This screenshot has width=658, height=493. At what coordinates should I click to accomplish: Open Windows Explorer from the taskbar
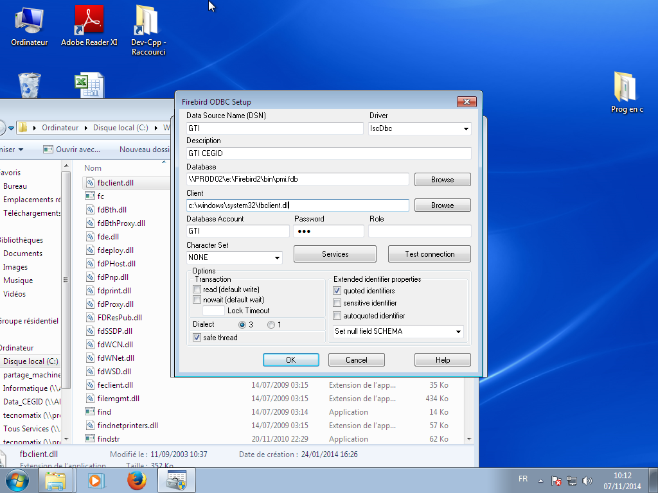pyautogui.click(x=55, y=481)
